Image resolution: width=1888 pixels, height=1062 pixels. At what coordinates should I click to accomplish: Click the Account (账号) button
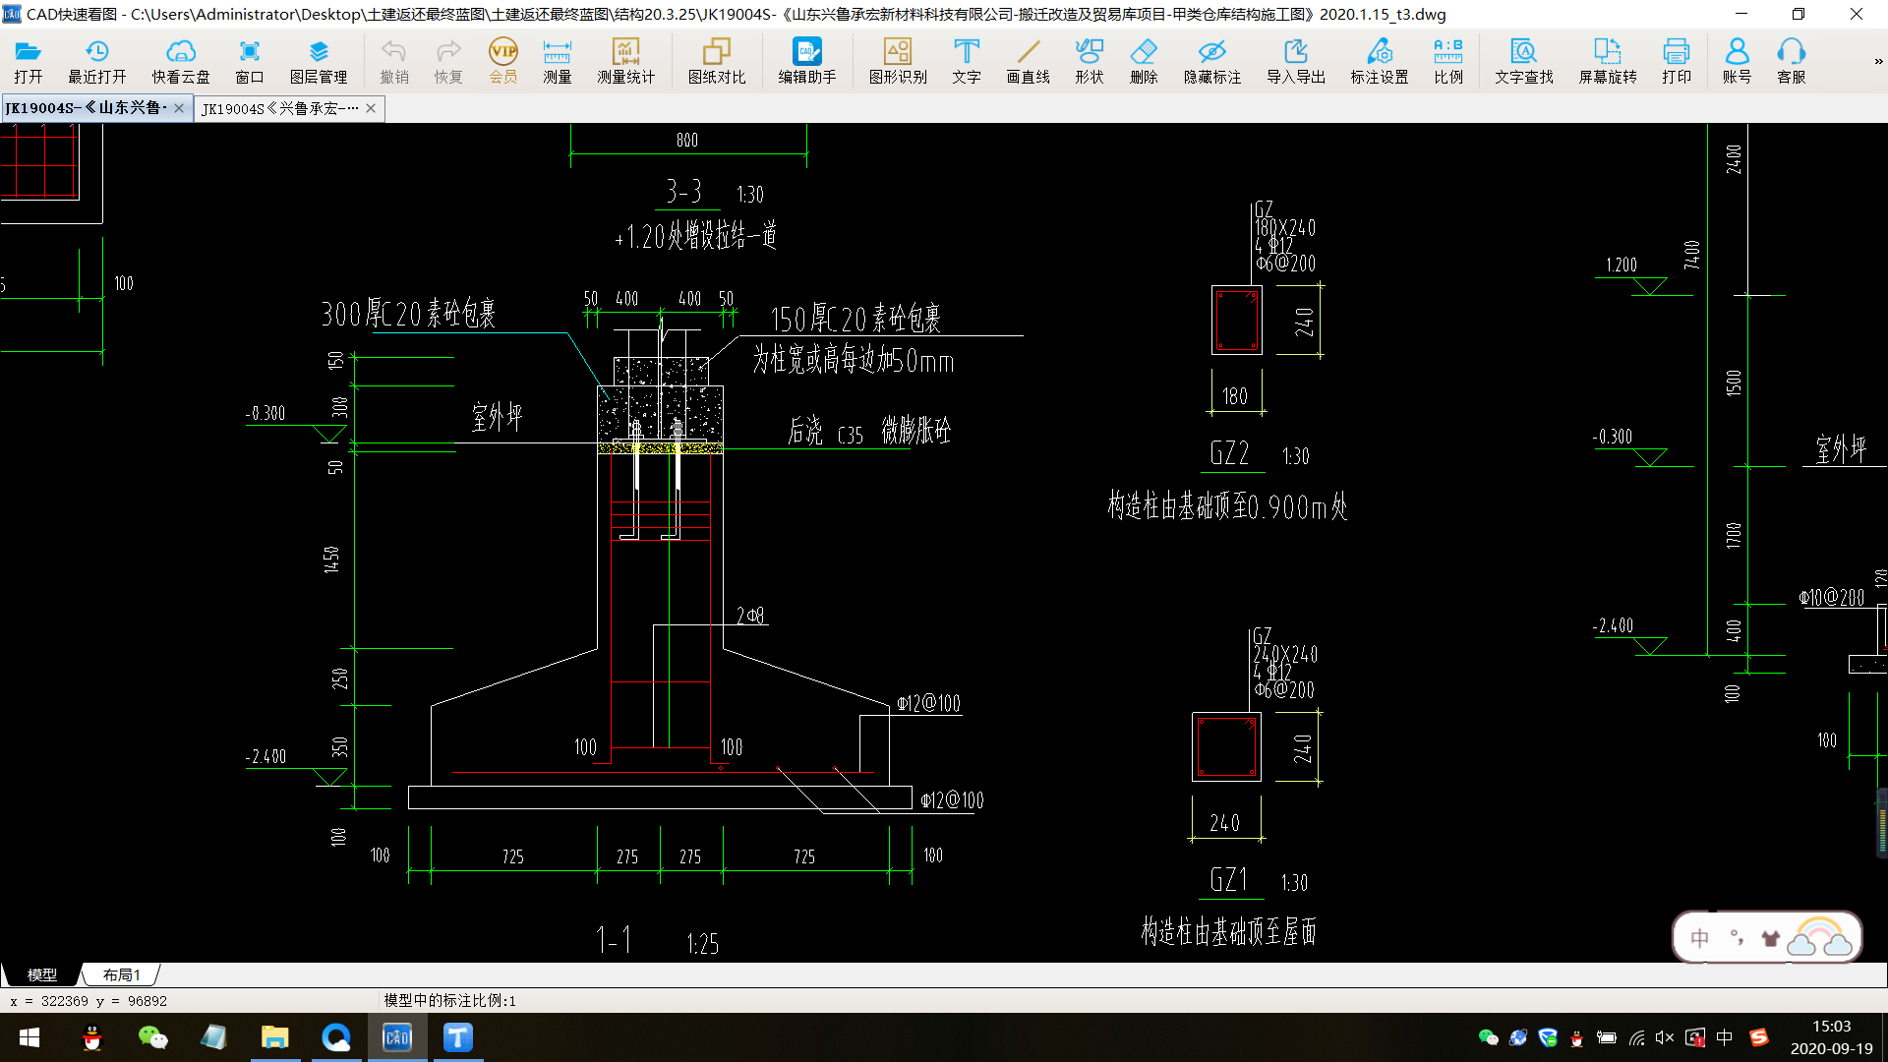click(x=1737, y=61)
